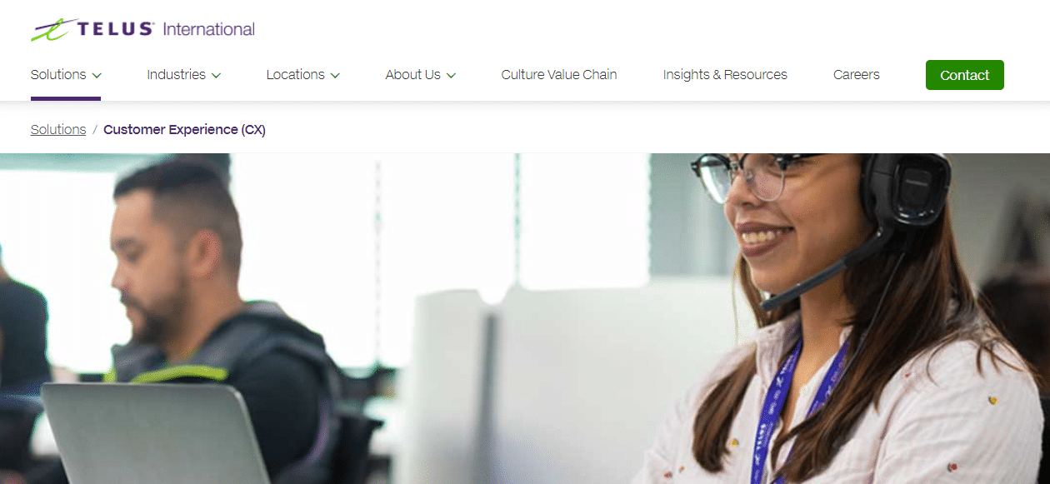This screenshot has width=1050, height=484.
Task: Select Customer Experience (CX) breadcrumb text
Action: (184, 129)
